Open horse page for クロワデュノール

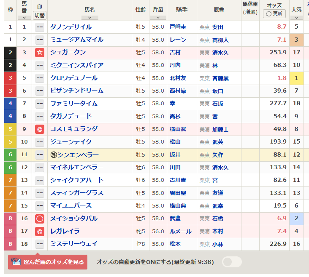coord(74,78)
